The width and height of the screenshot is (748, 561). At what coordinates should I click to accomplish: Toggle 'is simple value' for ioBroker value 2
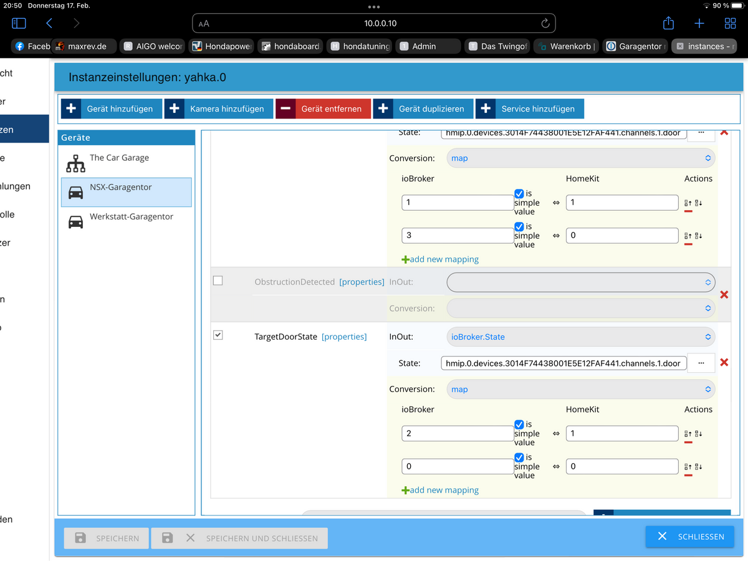point(519,425)
